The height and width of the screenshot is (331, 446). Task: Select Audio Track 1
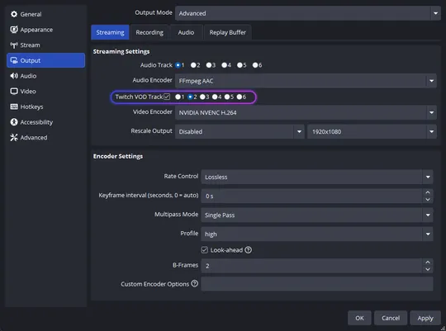[x=178, y=65]
